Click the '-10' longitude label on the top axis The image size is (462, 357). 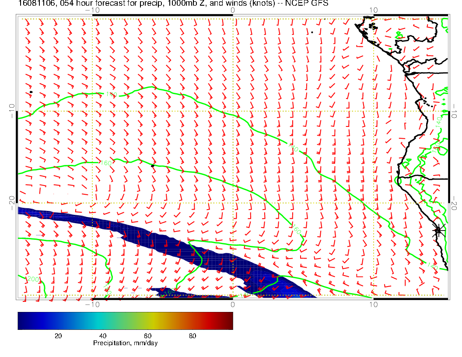92,10
